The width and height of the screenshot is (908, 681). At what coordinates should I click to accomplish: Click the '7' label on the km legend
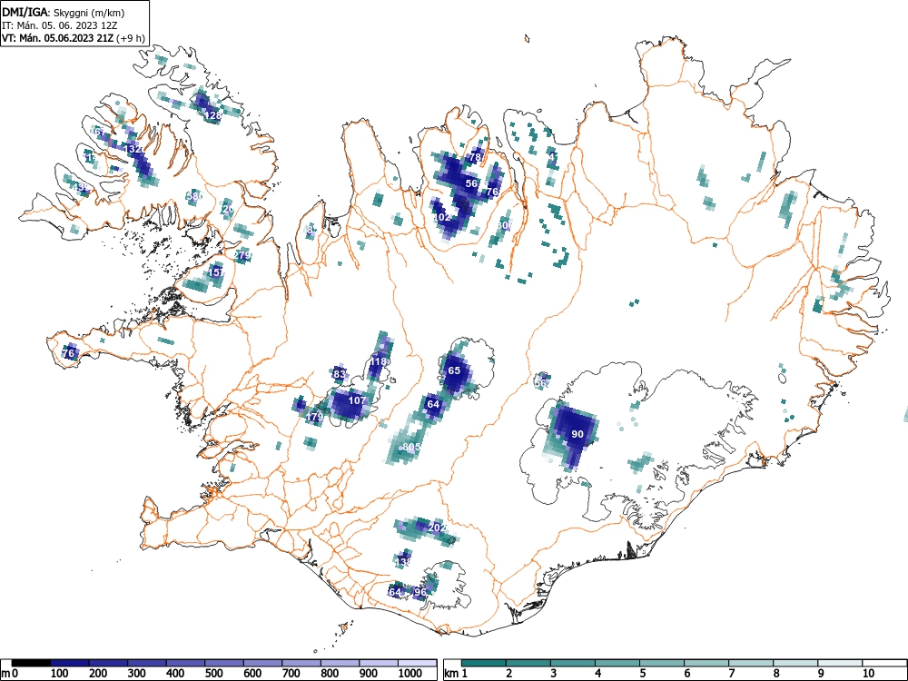click(x=731, y=674)
